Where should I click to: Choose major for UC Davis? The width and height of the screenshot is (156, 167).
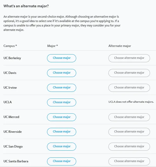[62, 73]
